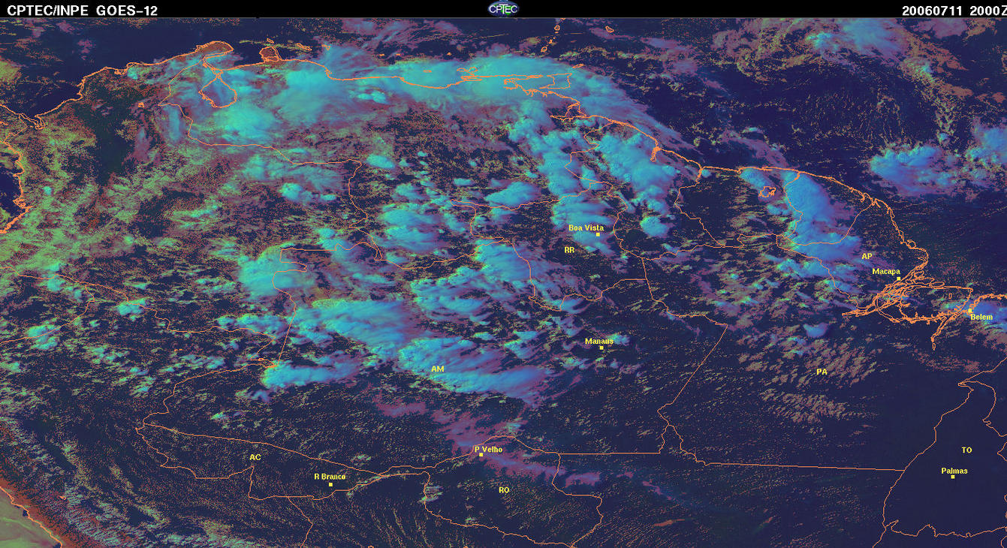Click the R Branco city label
Image resolution: width=1007 pixels, height=548 pixels.
pos(330,477)
